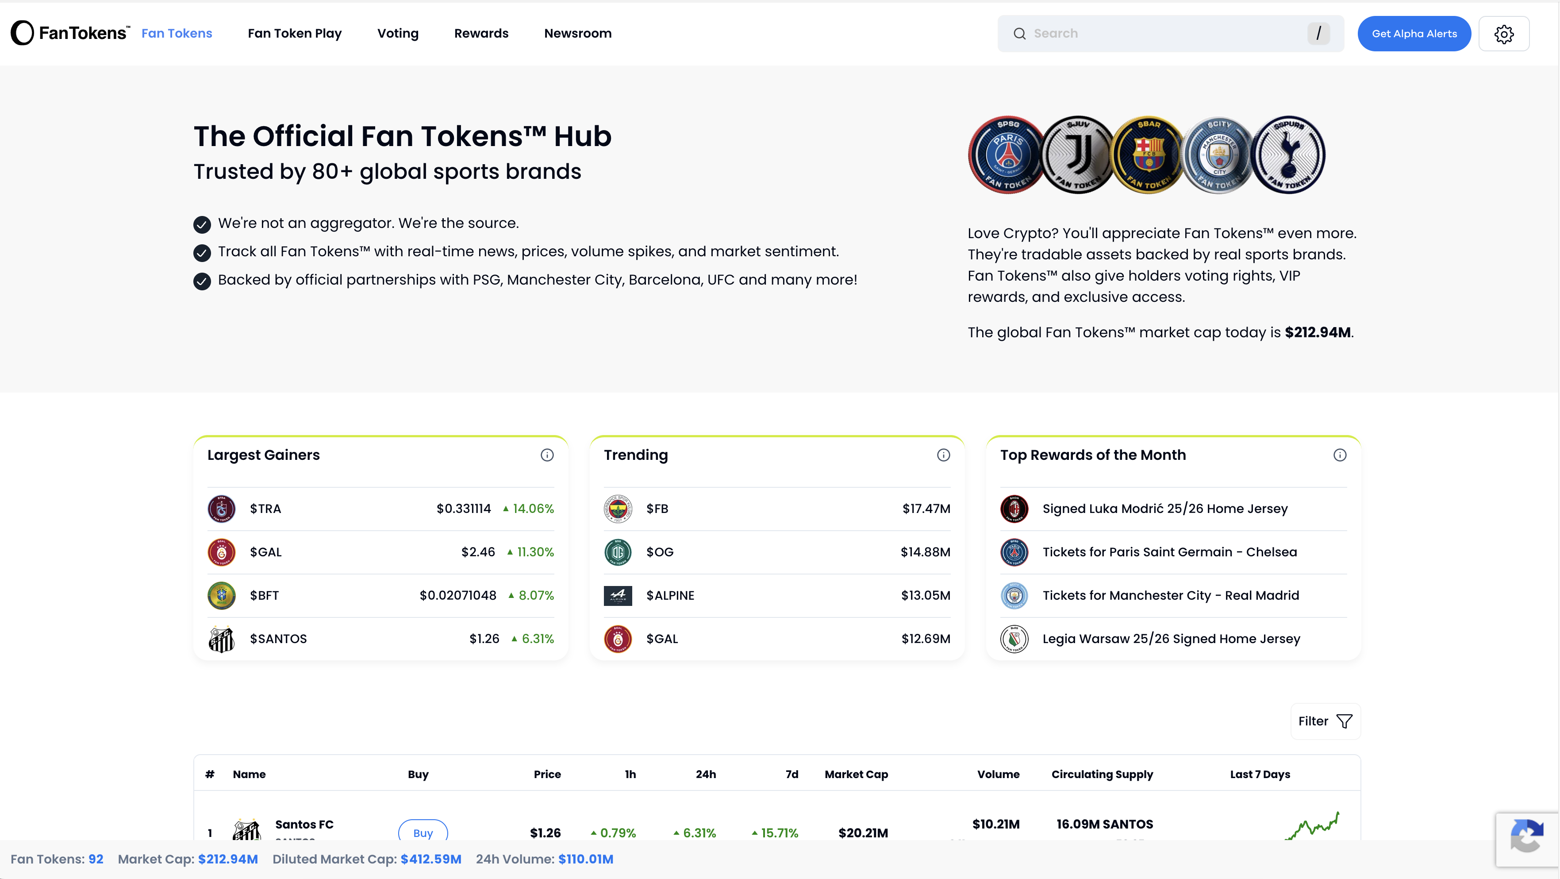
Task: Open the Newsroom section
Action: coord(578,33)
